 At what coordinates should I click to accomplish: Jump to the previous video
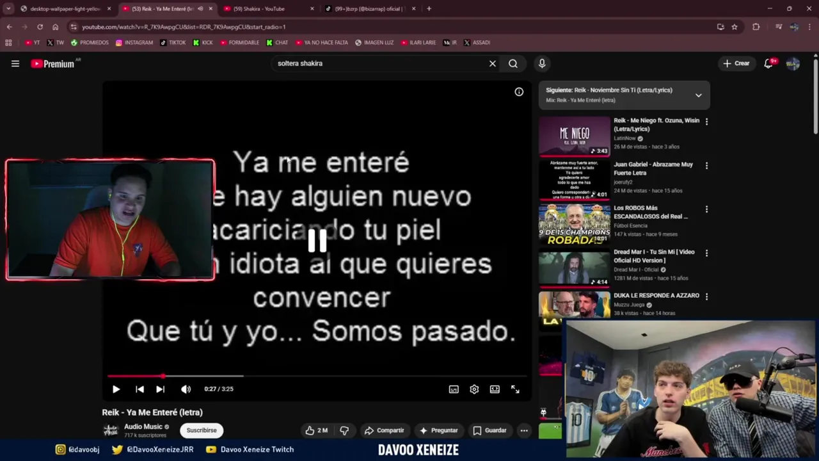point(139,389)
